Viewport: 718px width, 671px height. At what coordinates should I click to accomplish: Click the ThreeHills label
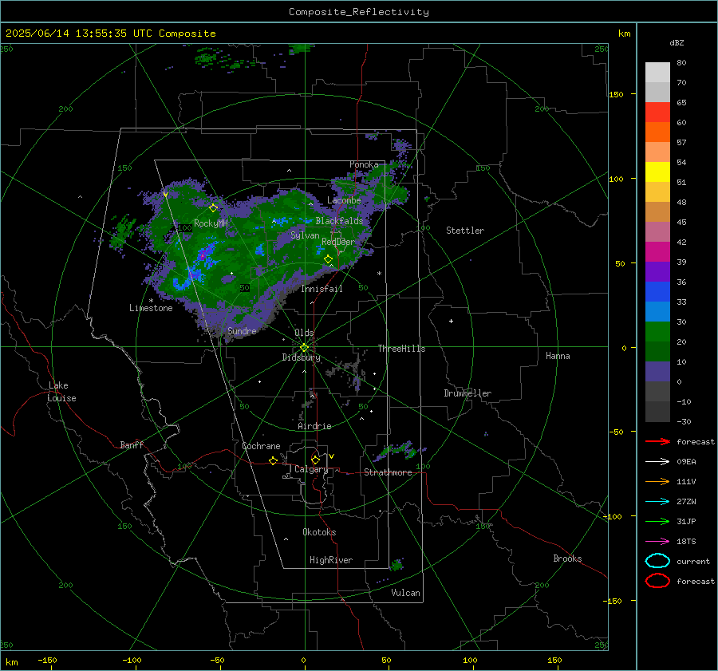coord(401,349)
